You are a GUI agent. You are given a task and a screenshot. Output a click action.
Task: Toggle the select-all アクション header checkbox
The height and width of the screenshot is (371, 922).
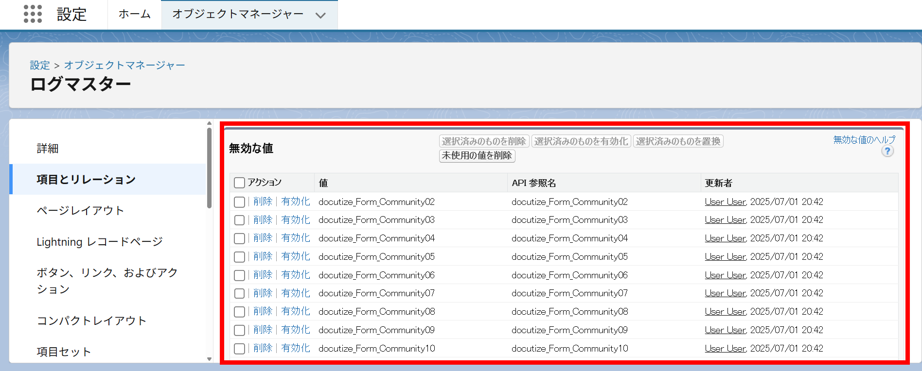pyautogui.click(x=239, y=183)
